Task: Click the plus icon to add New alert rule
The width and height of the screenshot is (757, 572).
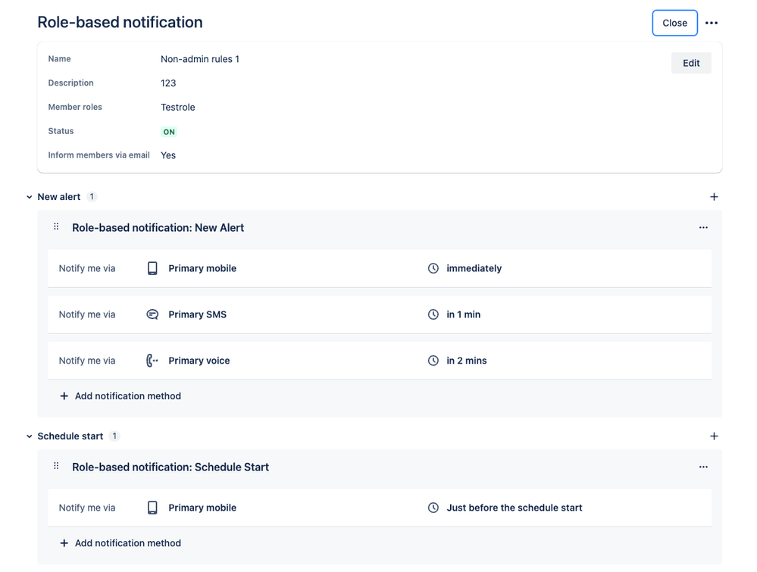Action: click(714, 197)
